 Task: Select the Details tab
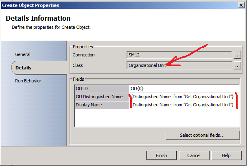point(24,68)
